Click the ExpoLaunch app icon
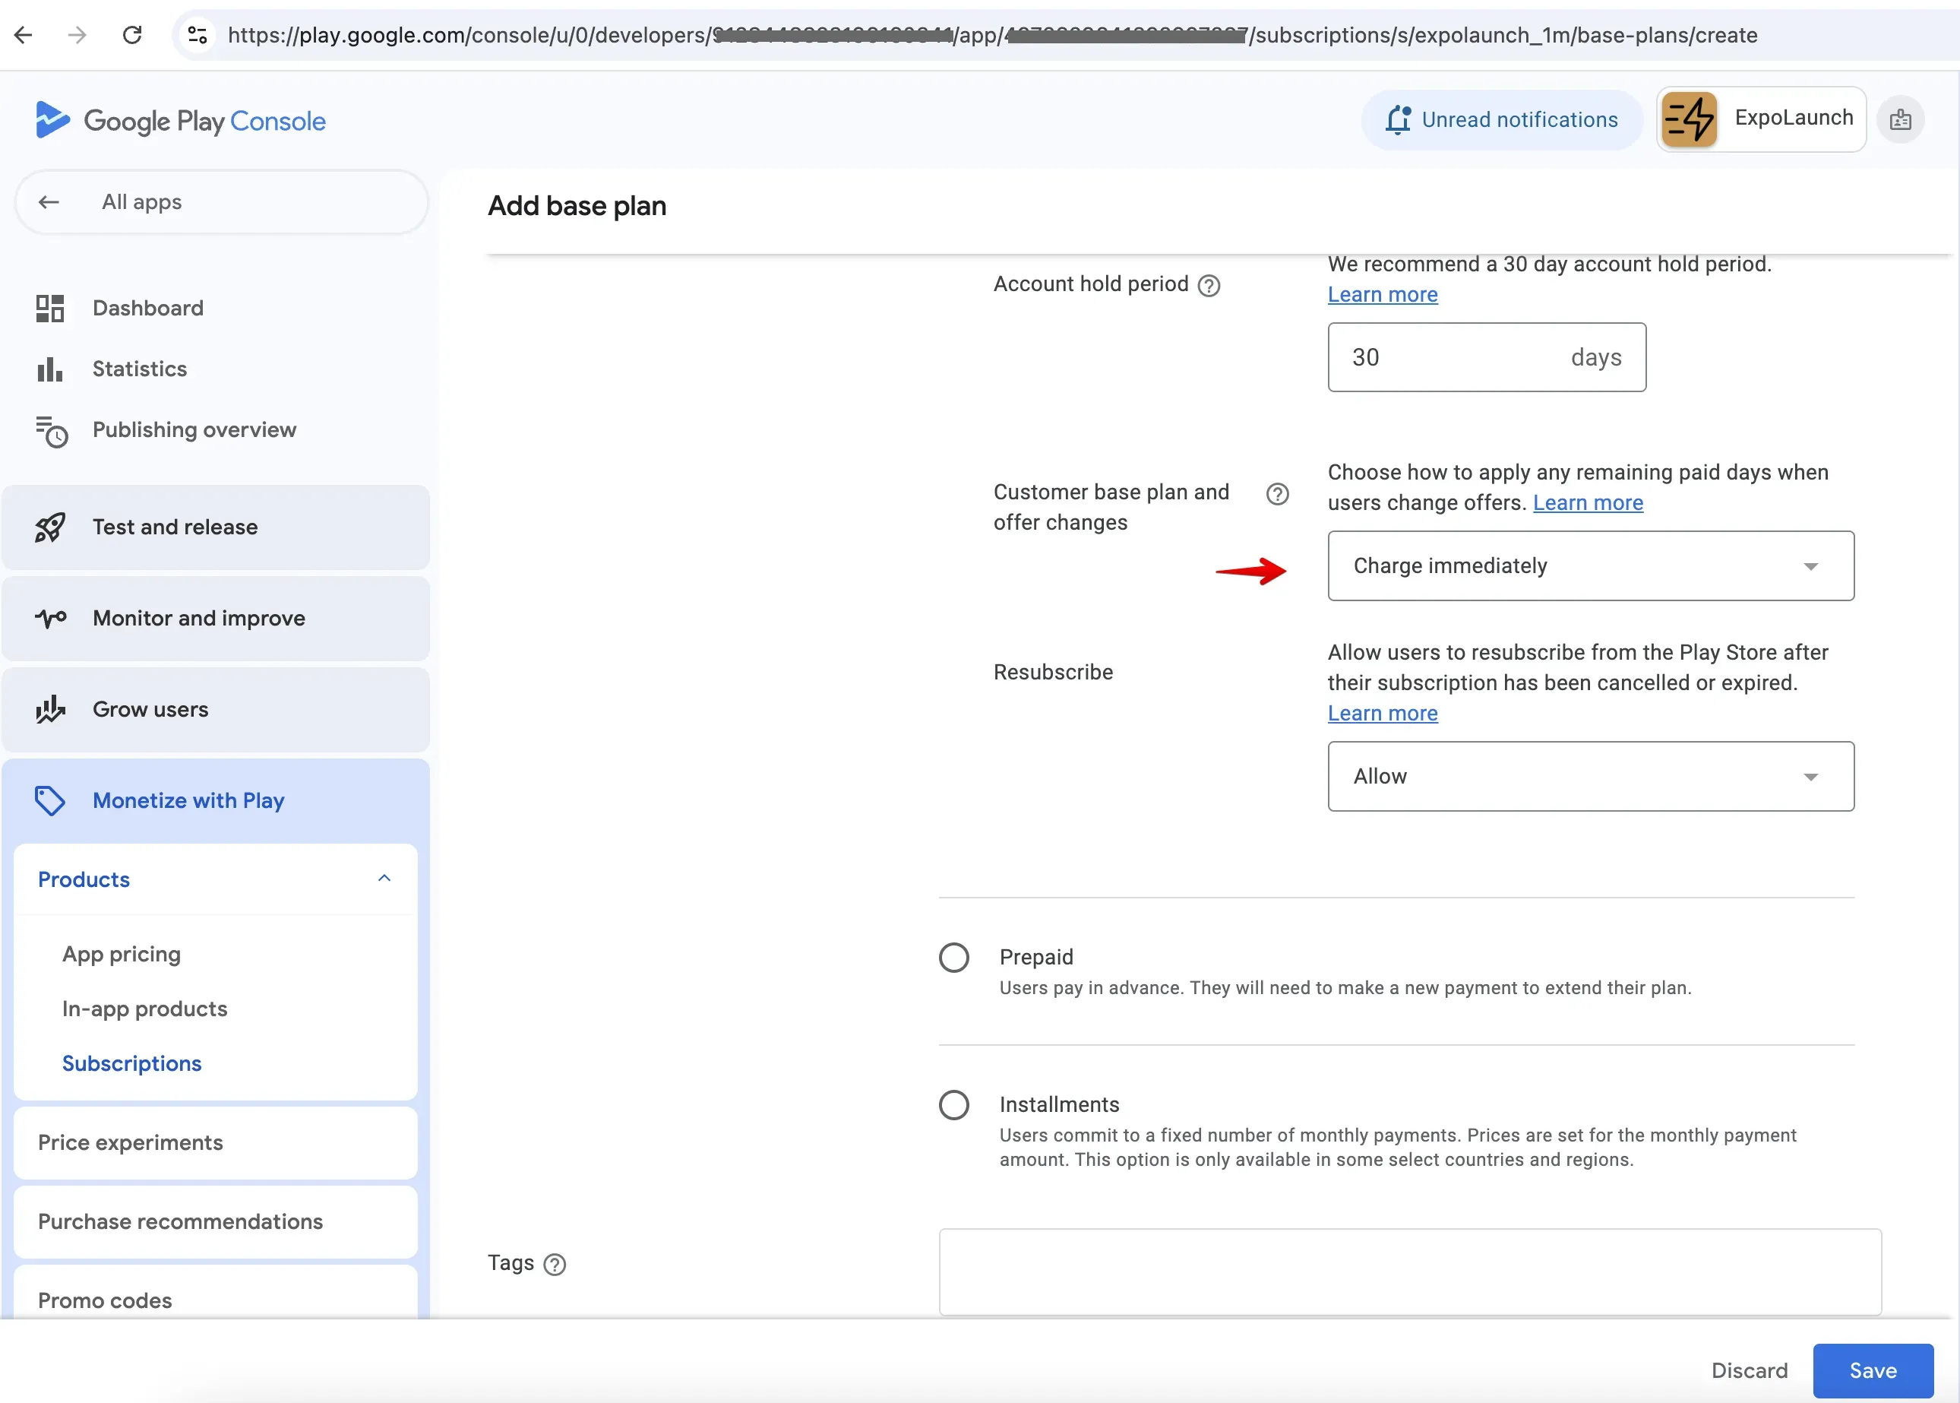The height and width of the screenshot is (1403, 1960). click(1689, 119)
